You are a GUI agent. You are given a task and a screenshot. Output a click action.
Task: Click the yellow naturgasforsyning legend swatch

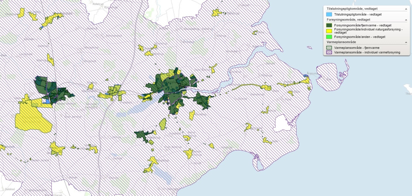329,31
